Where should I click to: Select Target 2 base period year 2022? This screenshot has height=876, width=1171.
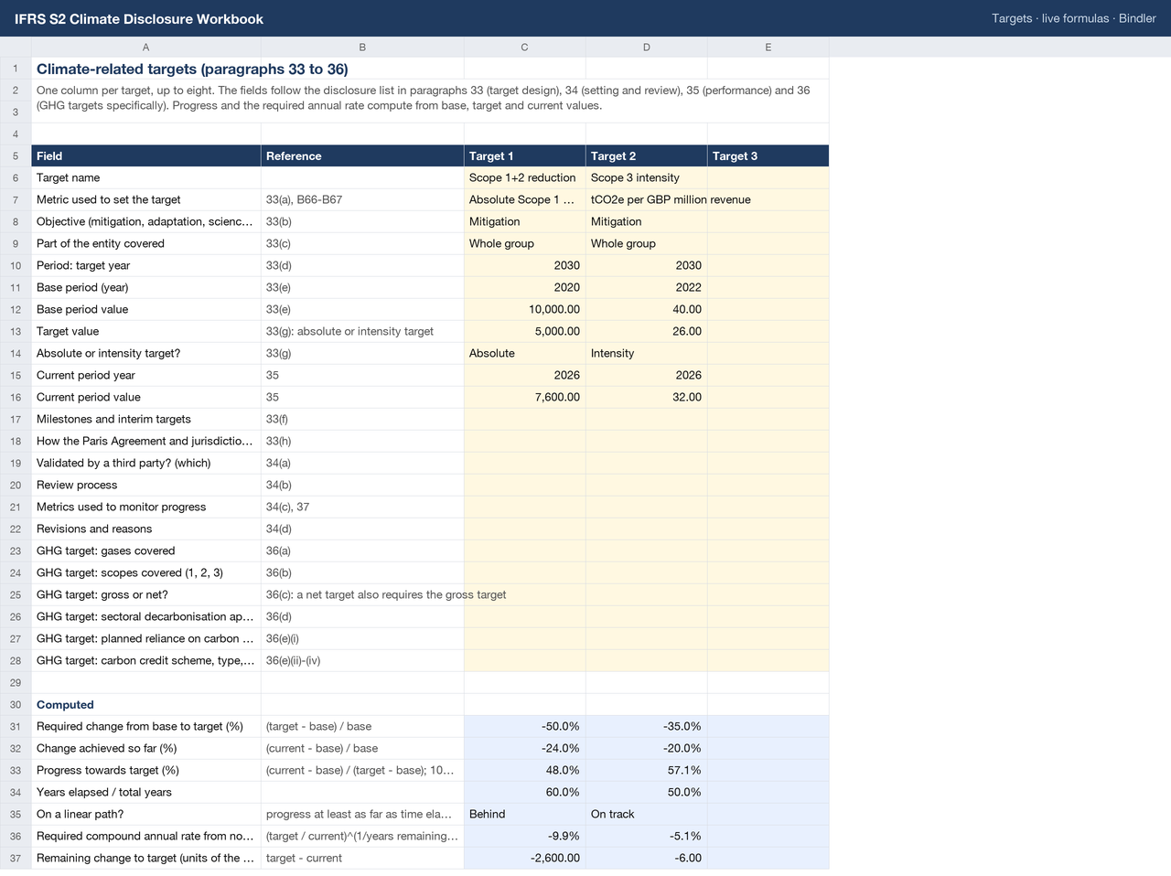click(646, 288)
